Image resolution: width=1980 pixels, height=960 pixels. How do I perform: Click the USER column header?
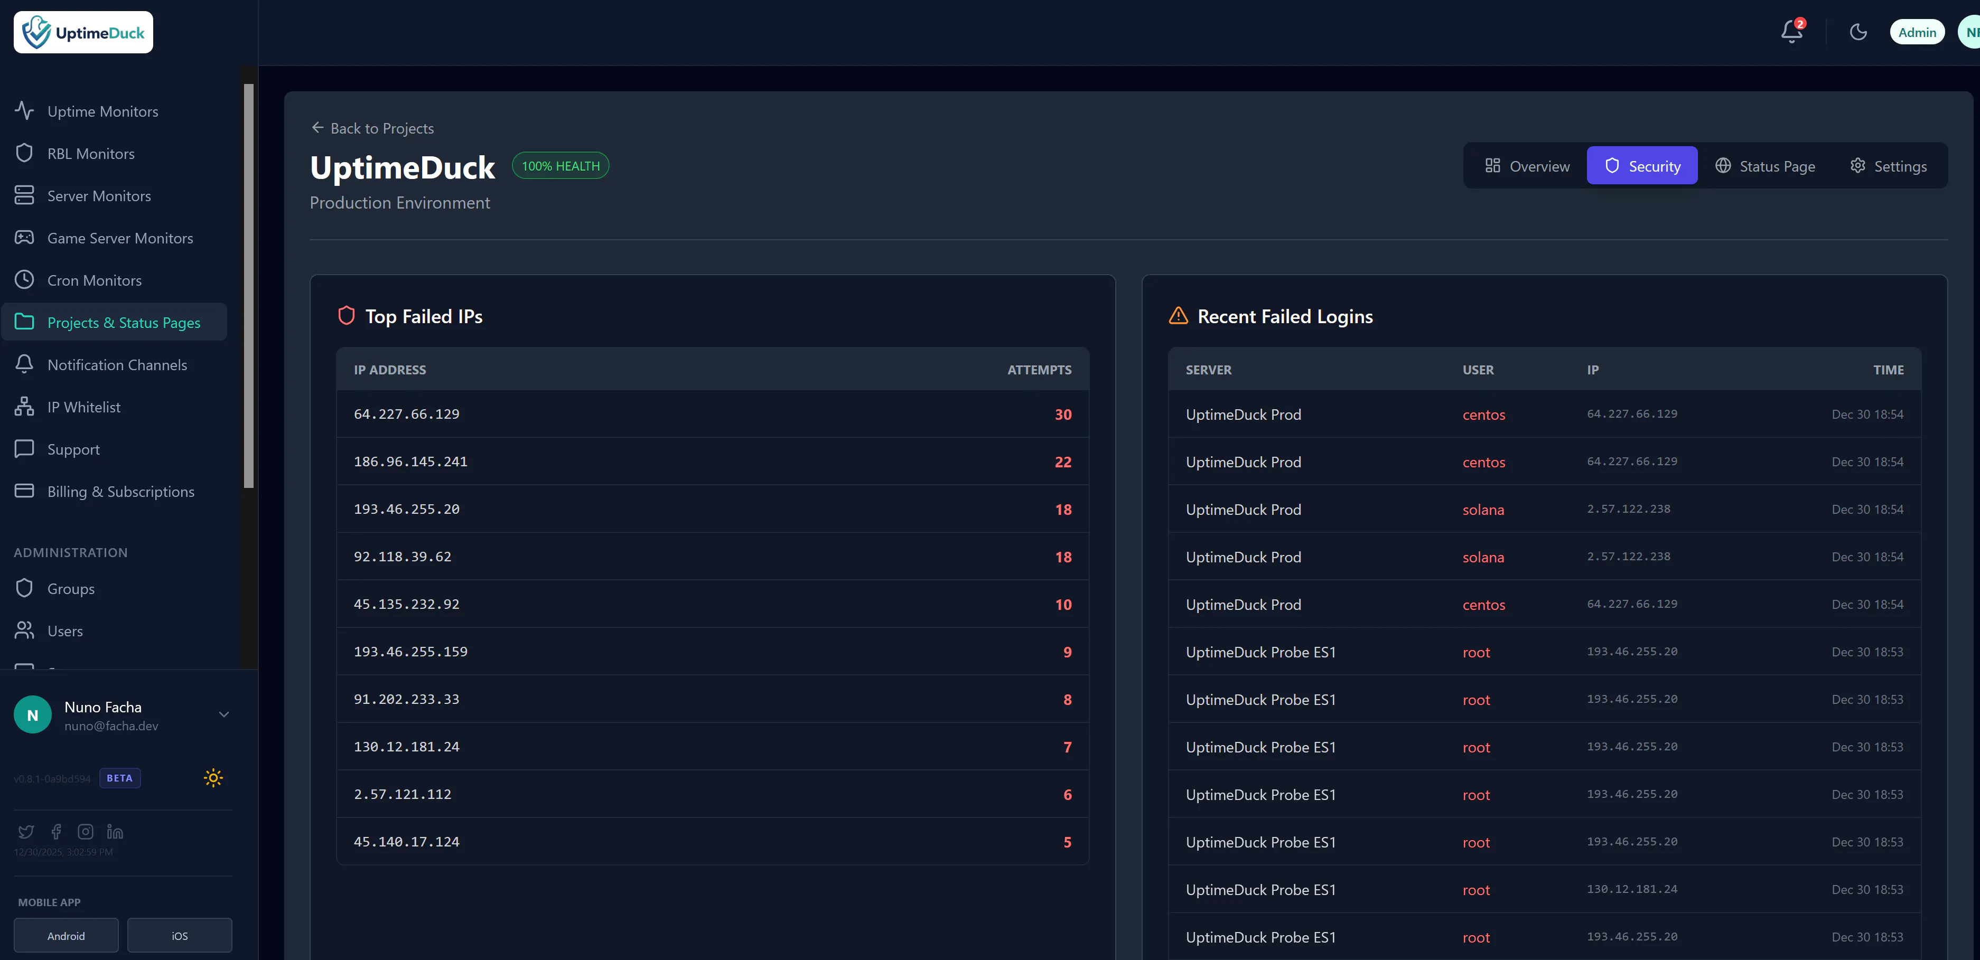click(1478, 370)
